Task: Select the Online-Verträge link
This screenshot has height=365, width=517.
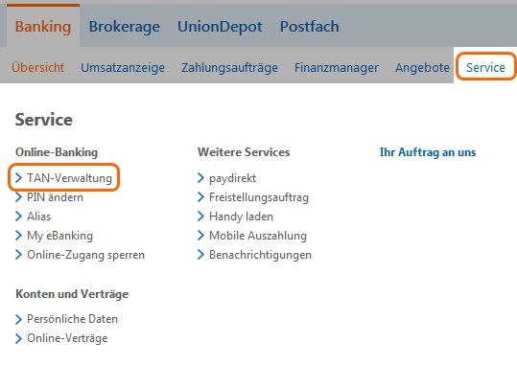Action: [x=67, y=338]
